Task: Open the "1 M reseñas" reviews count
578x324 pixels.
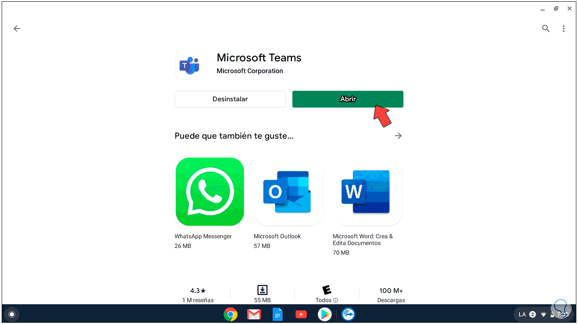Action: (198, 300)
